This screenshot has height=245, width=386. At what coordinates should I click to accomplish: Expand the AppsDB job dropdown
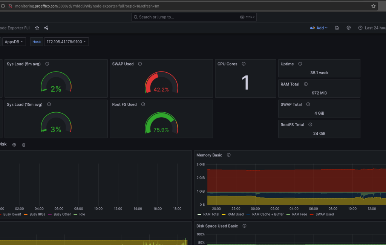(x=14, y=42)
